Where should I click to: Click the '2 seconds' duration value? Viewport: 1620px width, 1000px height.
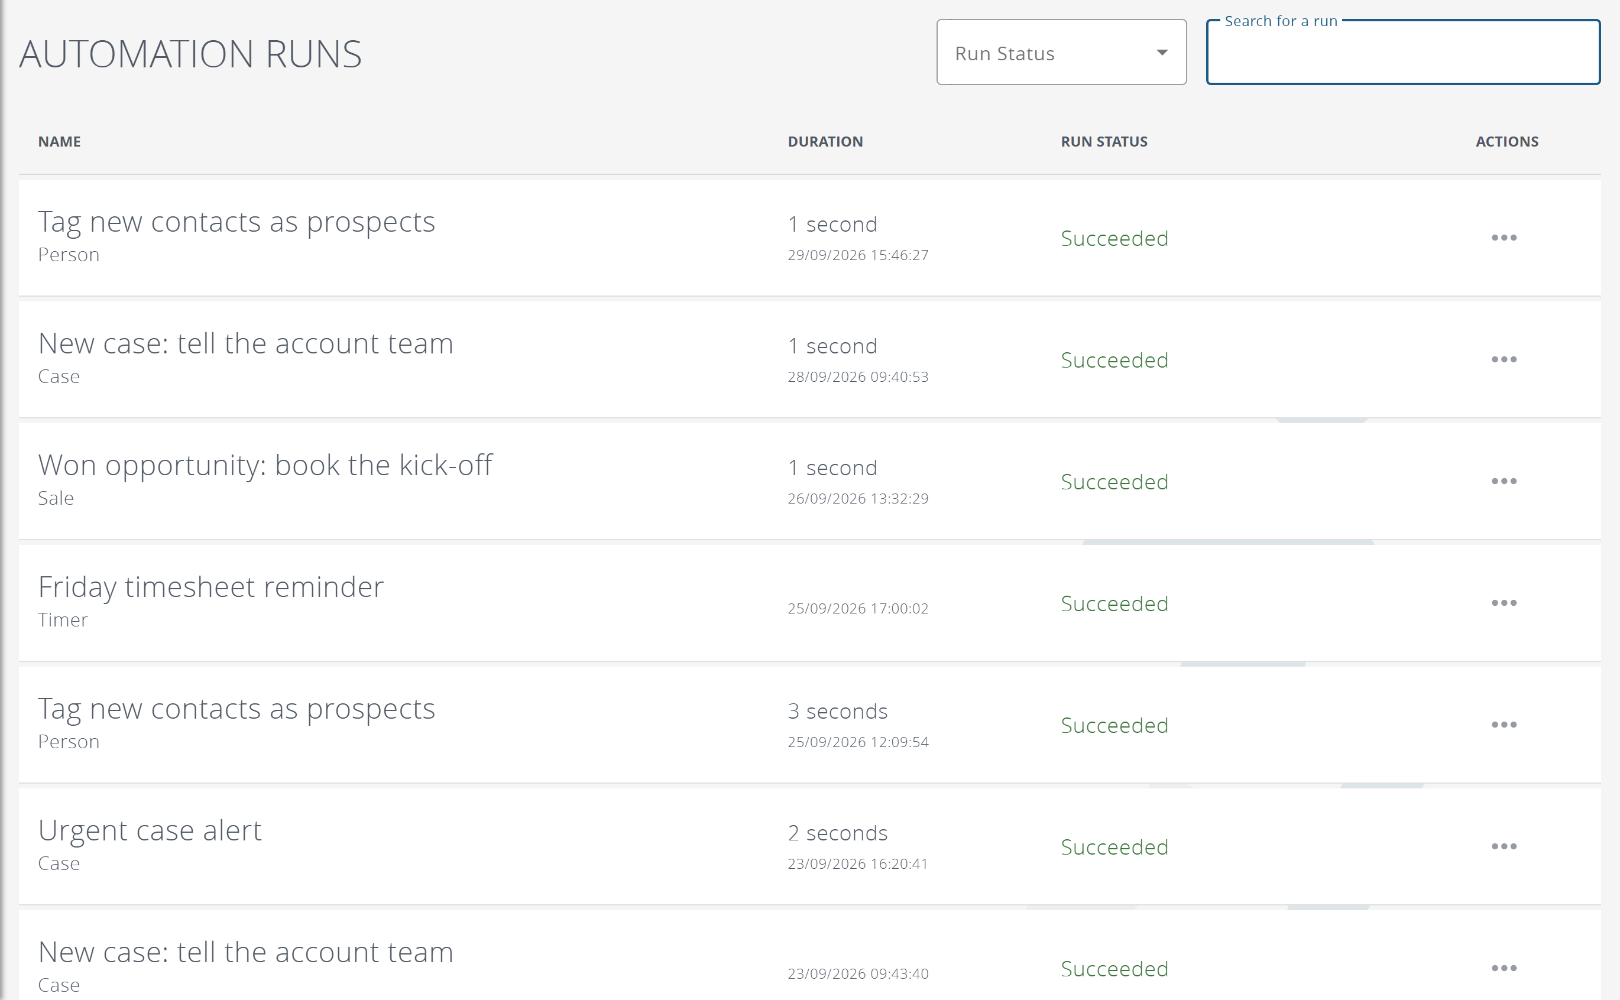point(837,833)
